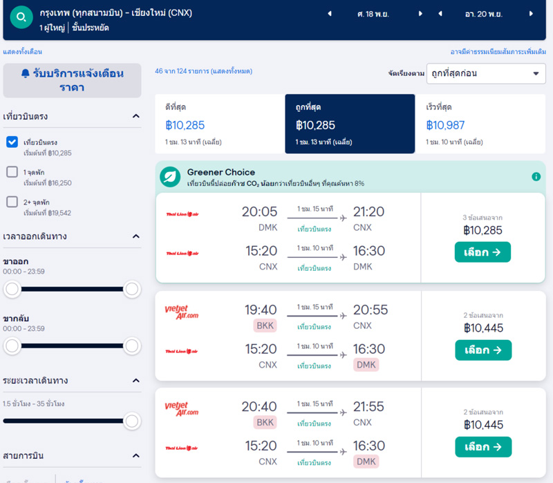The image size is (553, 483).
Task: Click the price alert bell button
Action: coord(72,80)
